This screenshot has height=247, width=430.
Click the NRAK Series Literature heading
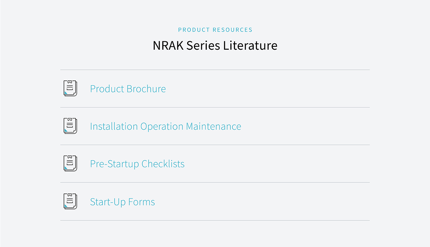point(215,46)
